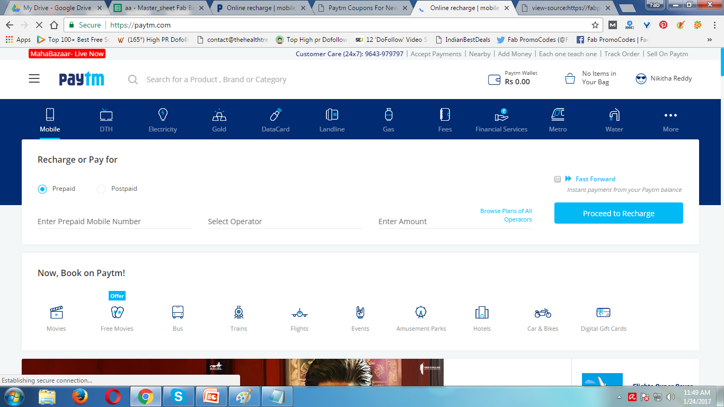Select the DataCard category
The width and height of the screenshot is (724, 407).
(276, 120)
